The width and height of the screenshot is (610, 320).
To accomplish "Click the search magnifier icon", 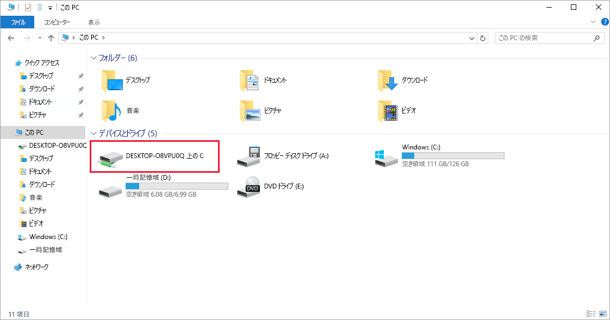I will coord(597,38).
